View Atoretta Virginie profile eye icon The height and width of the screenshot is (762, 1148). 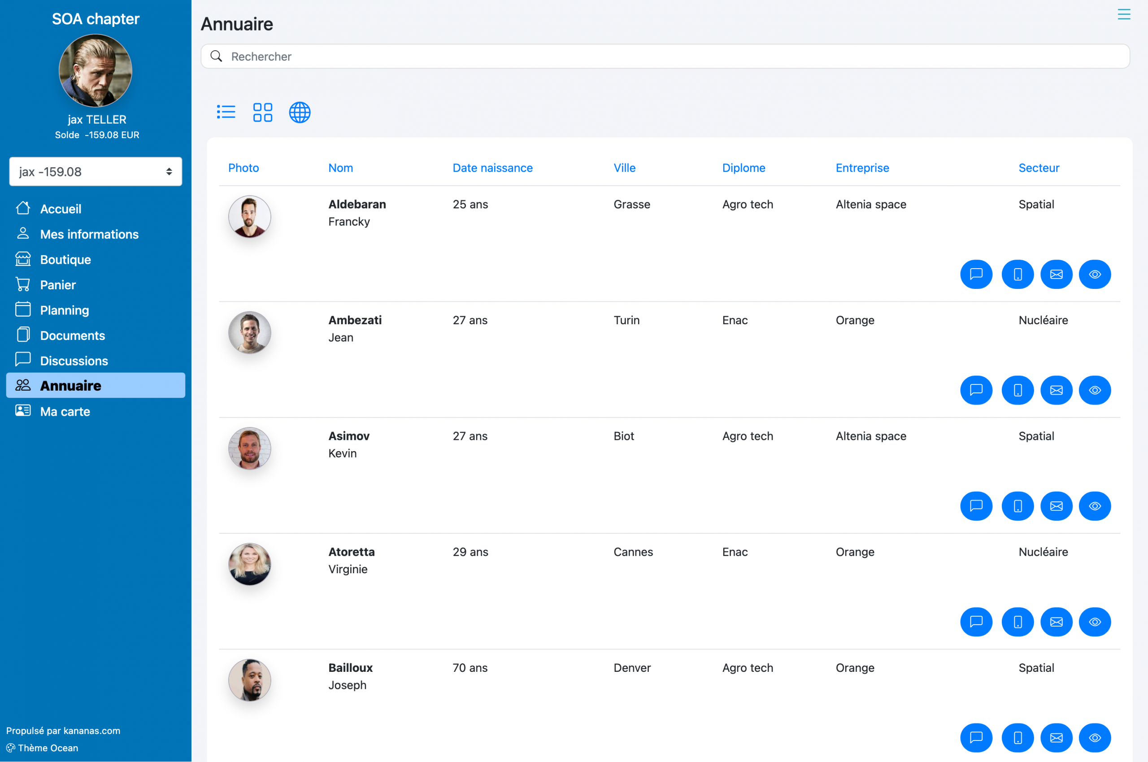pyautogui.click(x=1094, y=622)
